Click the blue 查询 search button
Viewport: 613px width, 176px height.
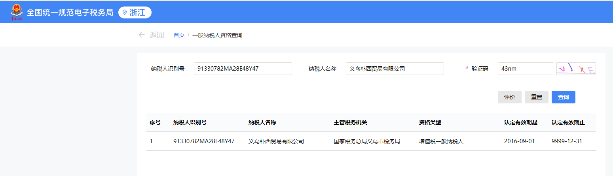pos(563,97)
